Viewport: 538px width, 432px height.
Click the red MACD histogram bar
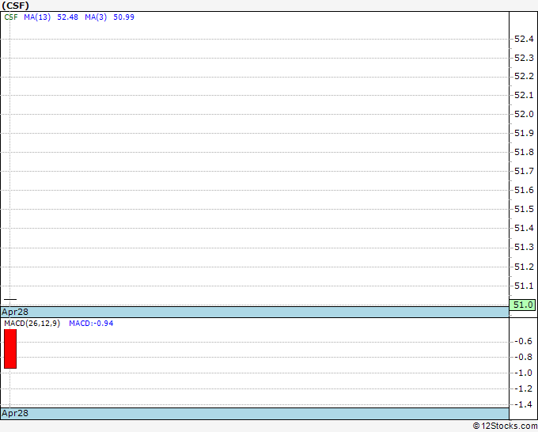pos(10,349)
